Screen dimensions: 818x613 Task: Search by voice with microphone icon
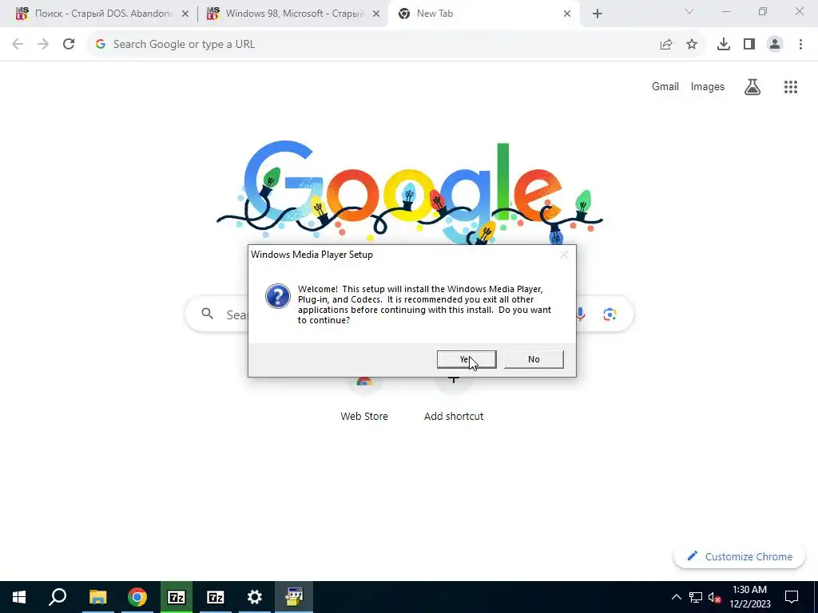click(x=580, y=314)
